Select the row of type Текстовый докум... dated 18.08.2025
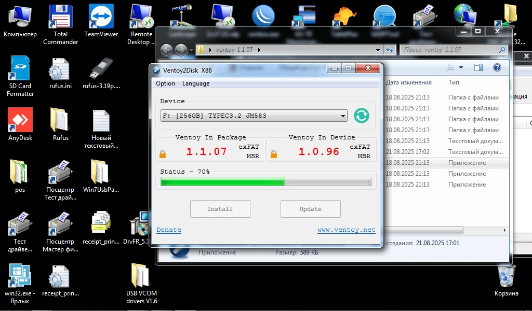The height and width of the screenshot is (311, 532). pos(446,141)
